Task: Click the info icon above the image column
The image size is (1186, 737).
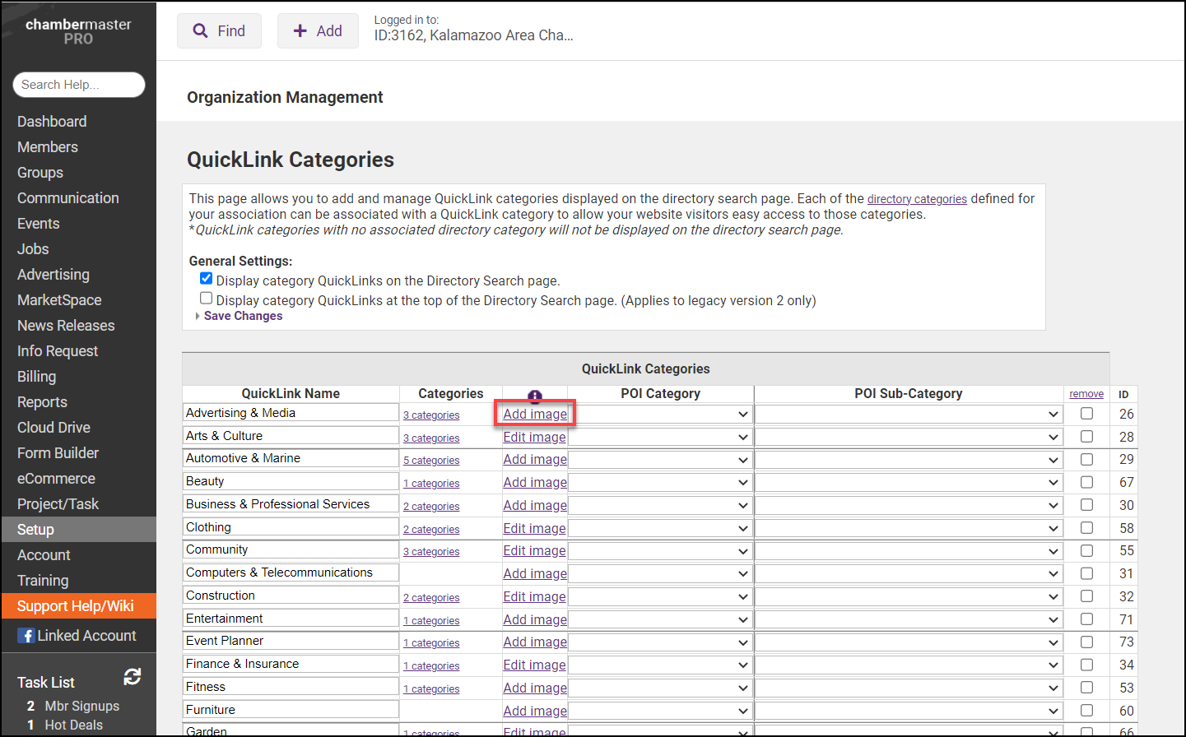Action: pyautogui.click(x=535, y=393)
